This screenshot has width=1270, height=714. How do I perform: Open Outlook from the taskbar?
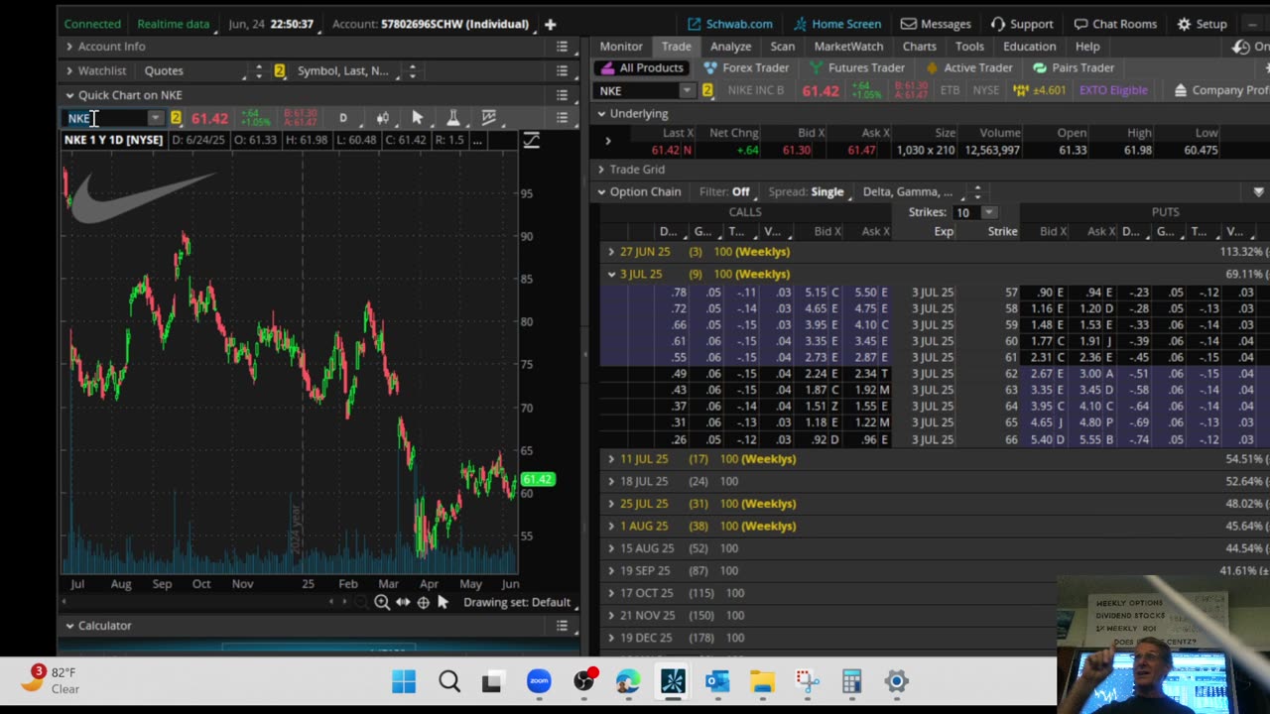717,681
